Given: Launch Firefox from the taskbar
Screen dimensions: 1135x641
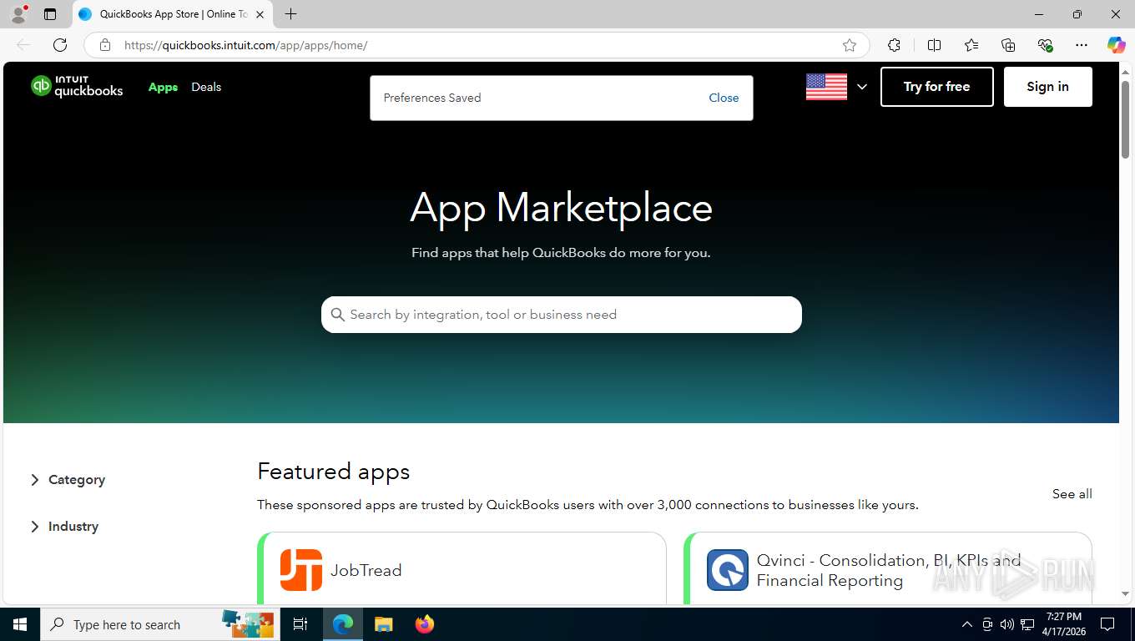Looking at the screenshot, I should tap(425, 624).
